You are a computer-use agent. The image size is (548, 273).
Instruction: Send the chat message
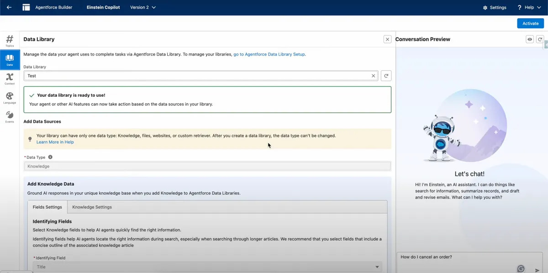tap(537, 270)
